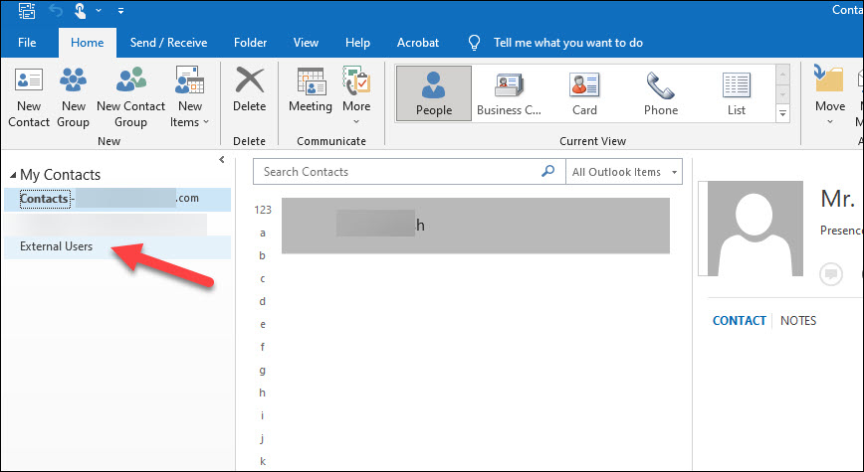Jump to letter i in index
Image resolution: width=864 pixels, height=472 pixels.
coord(263,415)
